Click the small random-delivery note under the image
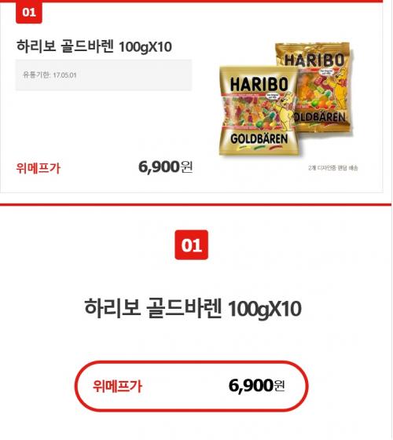This screenshot has width=393, height=440. [333, 168]
